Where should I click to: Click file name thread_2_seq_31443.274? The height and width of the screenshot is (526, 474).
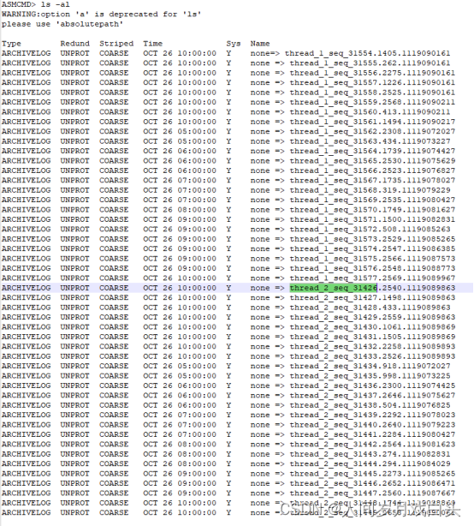tap(370, 454)
